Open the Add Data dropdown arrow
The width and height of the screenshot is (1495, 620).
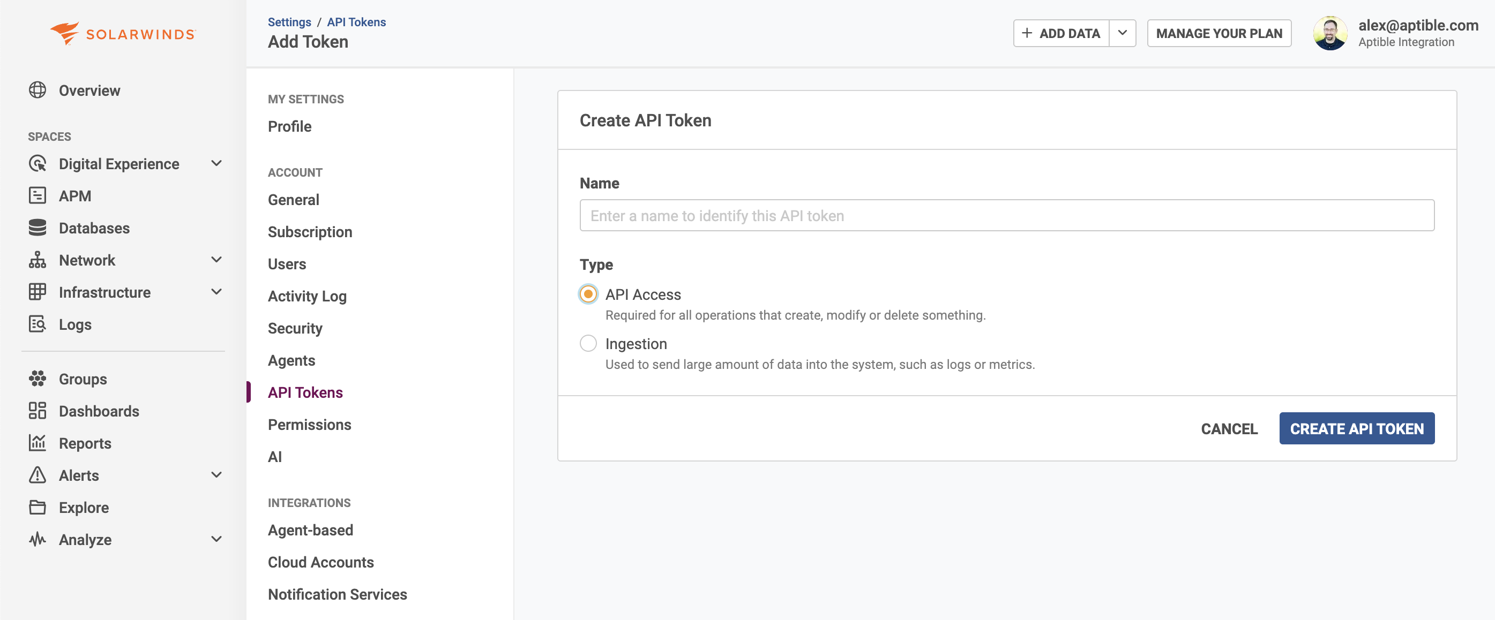1123,33
